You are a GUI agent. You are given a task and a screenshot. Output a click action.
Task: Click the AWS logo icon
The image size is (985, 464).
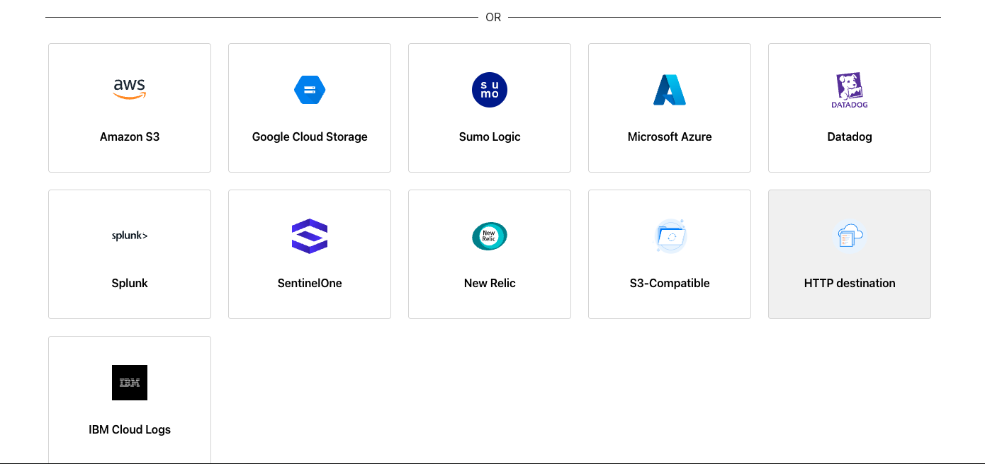(130, 89)
